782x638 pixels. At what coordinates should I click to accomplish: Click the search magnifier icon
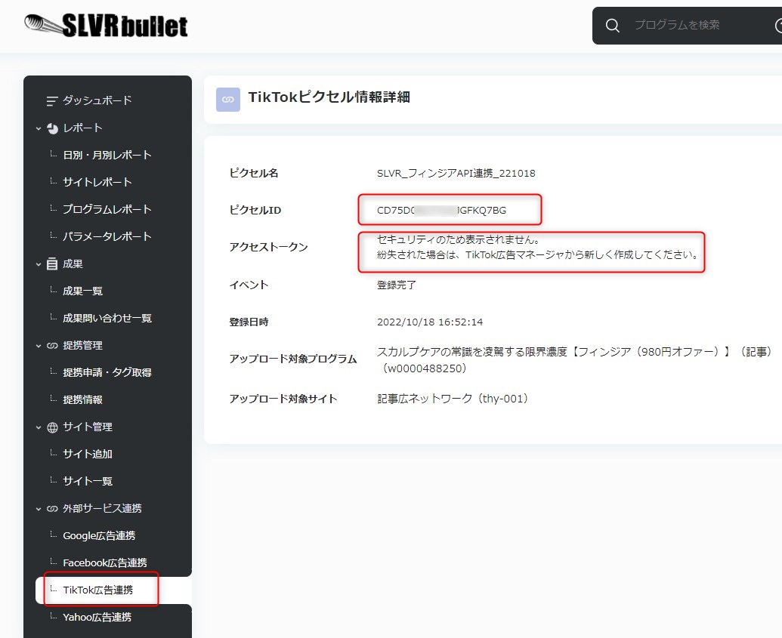click(x=613, y=26)
